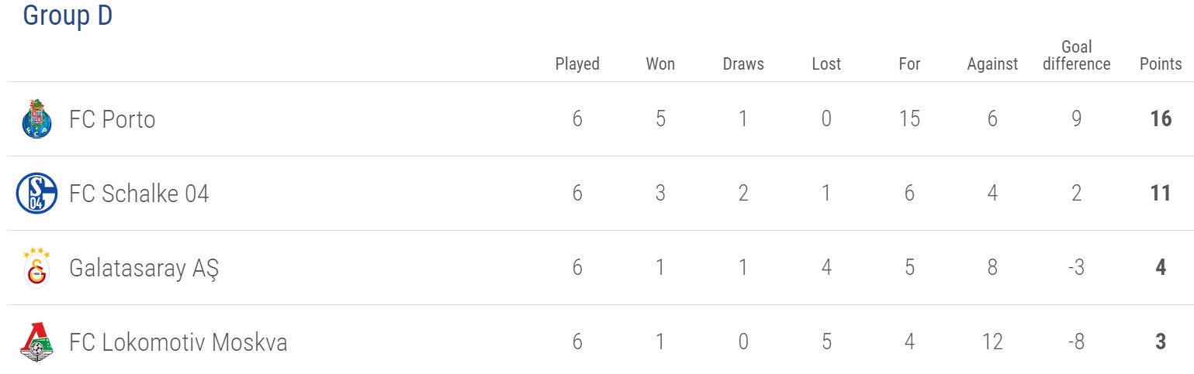Click the FC Schalke 04 logo
Image resolution: width=1194 pixels, height=374 pixels.
pyautogui.click(x=36, y=194)
